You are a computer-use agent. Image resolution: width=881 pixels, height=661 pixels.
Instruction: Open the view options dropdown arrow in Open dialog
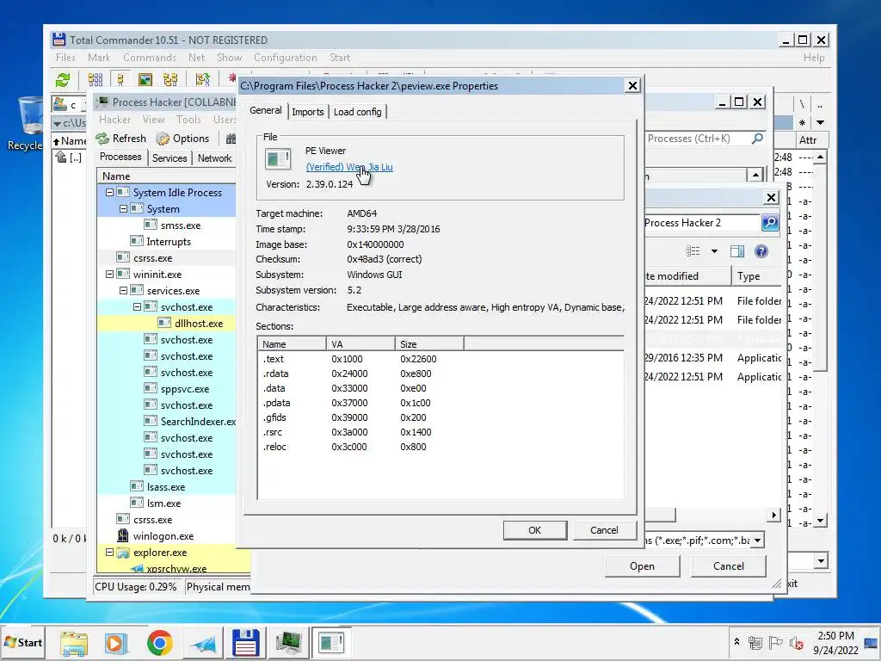point(714,251)
